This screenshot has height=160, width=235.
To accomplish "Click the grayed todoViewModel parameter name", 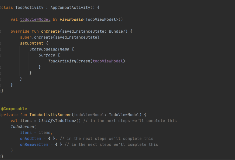I will 89,115.
